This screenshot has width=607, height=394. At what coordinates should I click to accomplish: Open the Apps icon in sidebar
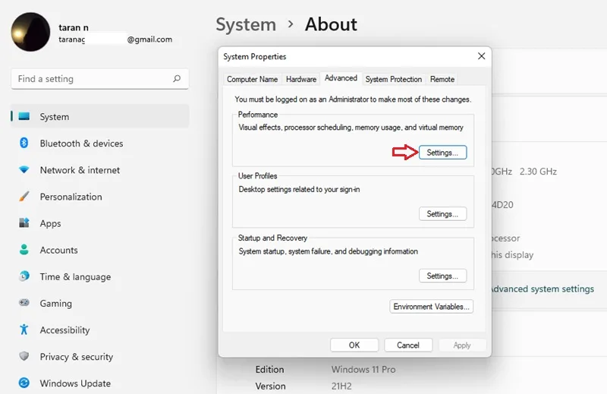[24, 222]
